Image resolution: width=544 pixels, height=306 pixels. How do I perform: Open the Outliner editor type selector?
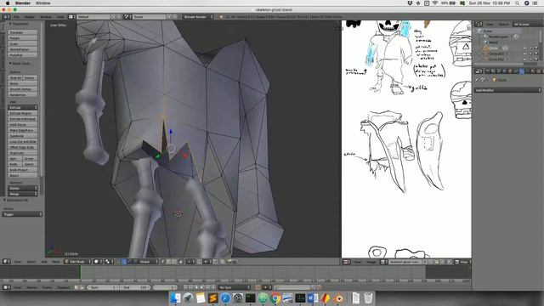pyautogui.click(x=479, y=24)
